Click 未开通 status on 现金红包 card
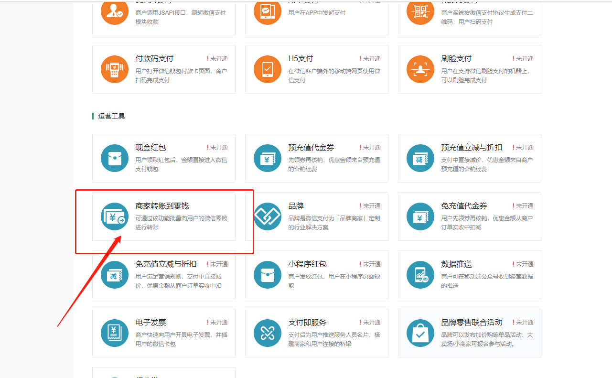612x378 pixels. [x=217, y=148]
